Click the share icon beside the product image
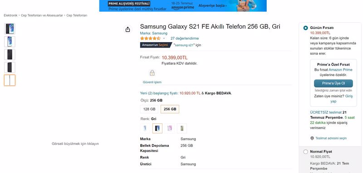Screen dimensions: 363x173 [x=128, y=29]
